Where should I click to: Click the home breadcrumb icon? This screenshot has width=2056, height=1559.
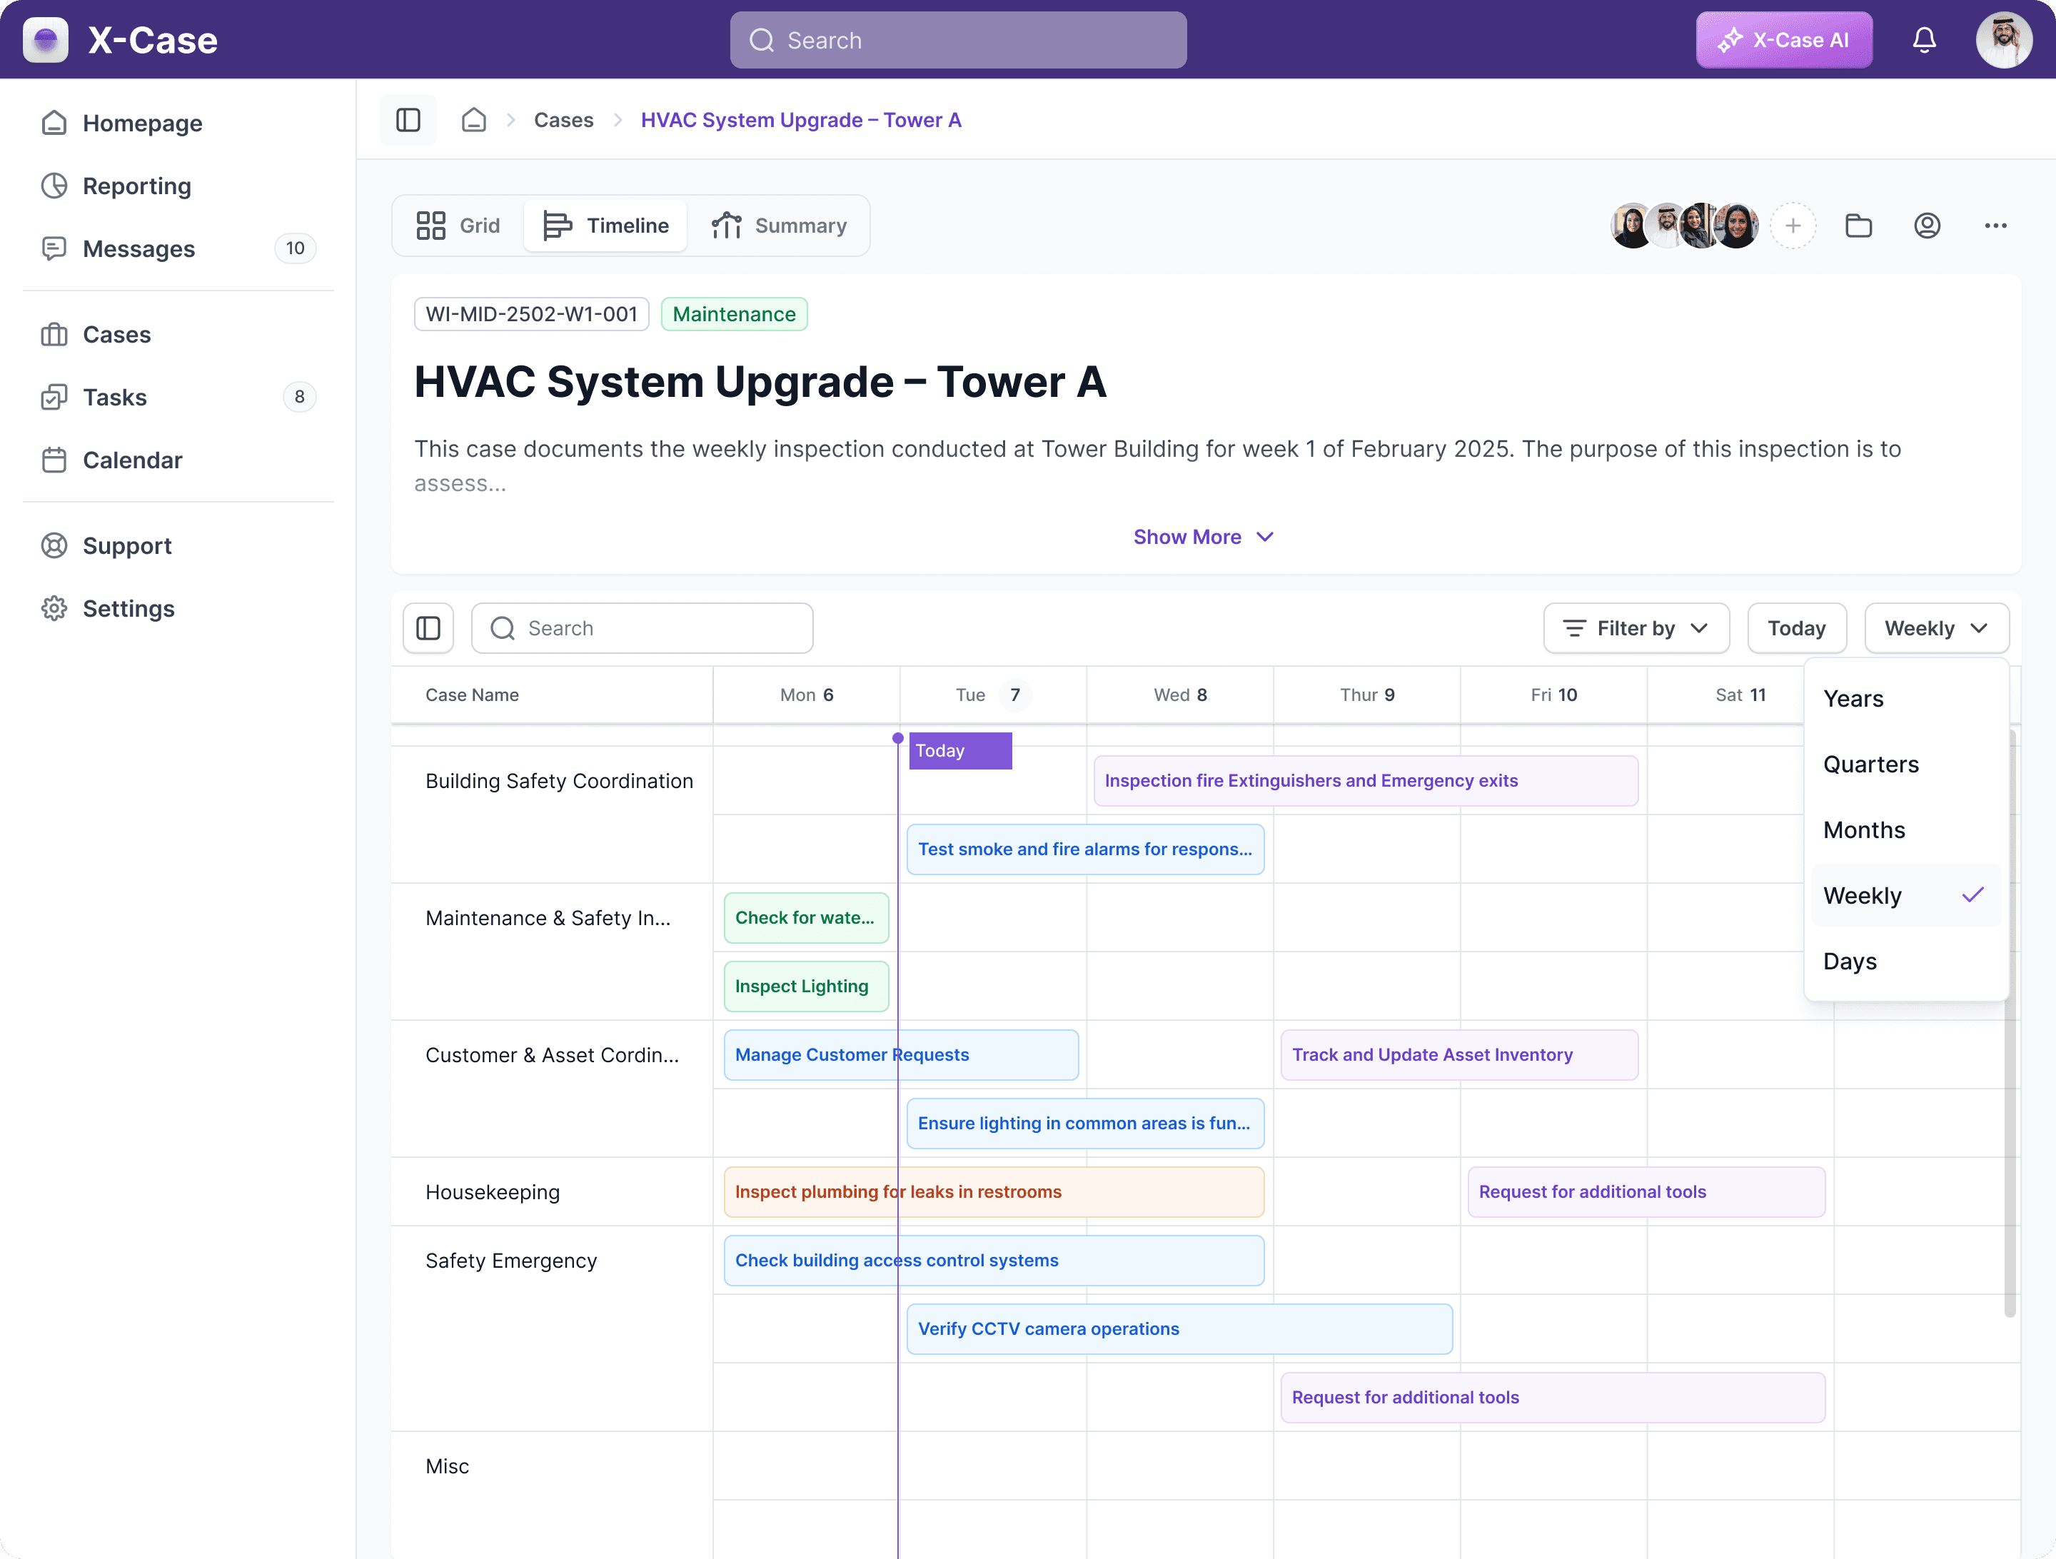(474, 120)
